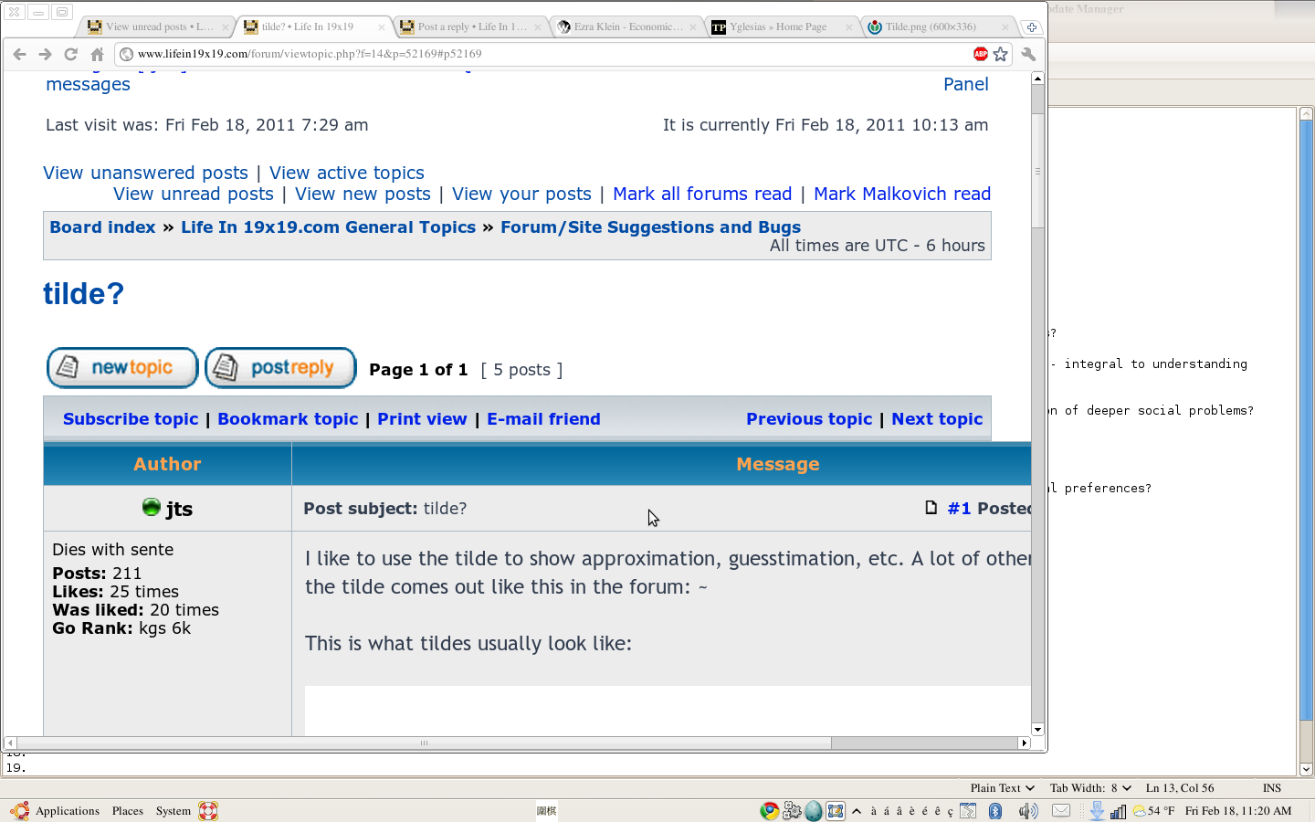Click the new topic button

coord(122,368)
